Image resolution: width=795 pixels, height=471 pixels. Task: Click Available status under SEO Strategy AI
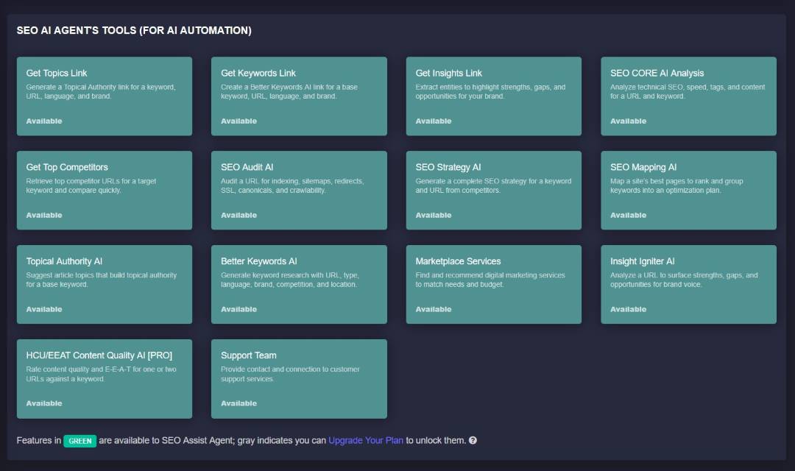tap(434, 215)
